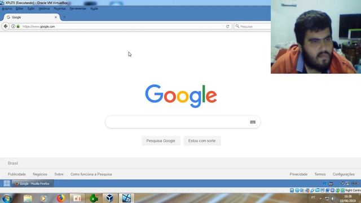Click the Estou com sorte button
Image resolution: width=361 pixels, height=203 pixels.
(202, 140)
